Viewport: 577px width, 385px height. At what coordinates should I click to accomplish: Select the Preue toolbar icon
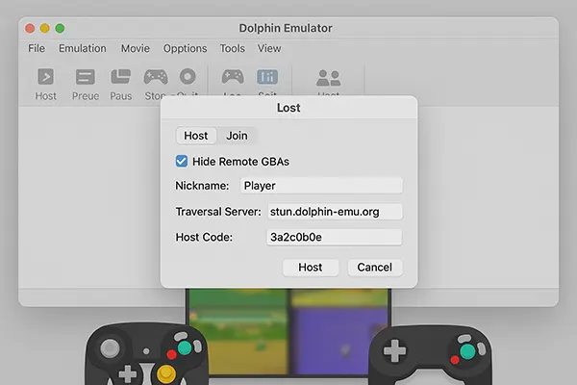tap(85, 77)
